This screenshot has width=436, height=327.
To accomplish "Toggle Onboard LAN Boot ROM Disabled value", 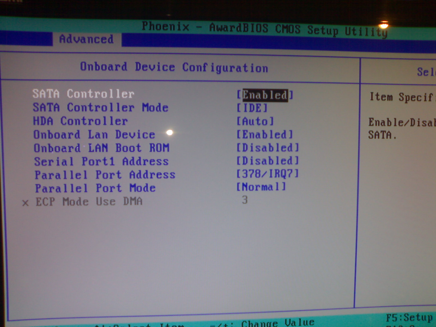I will [268, 148].
